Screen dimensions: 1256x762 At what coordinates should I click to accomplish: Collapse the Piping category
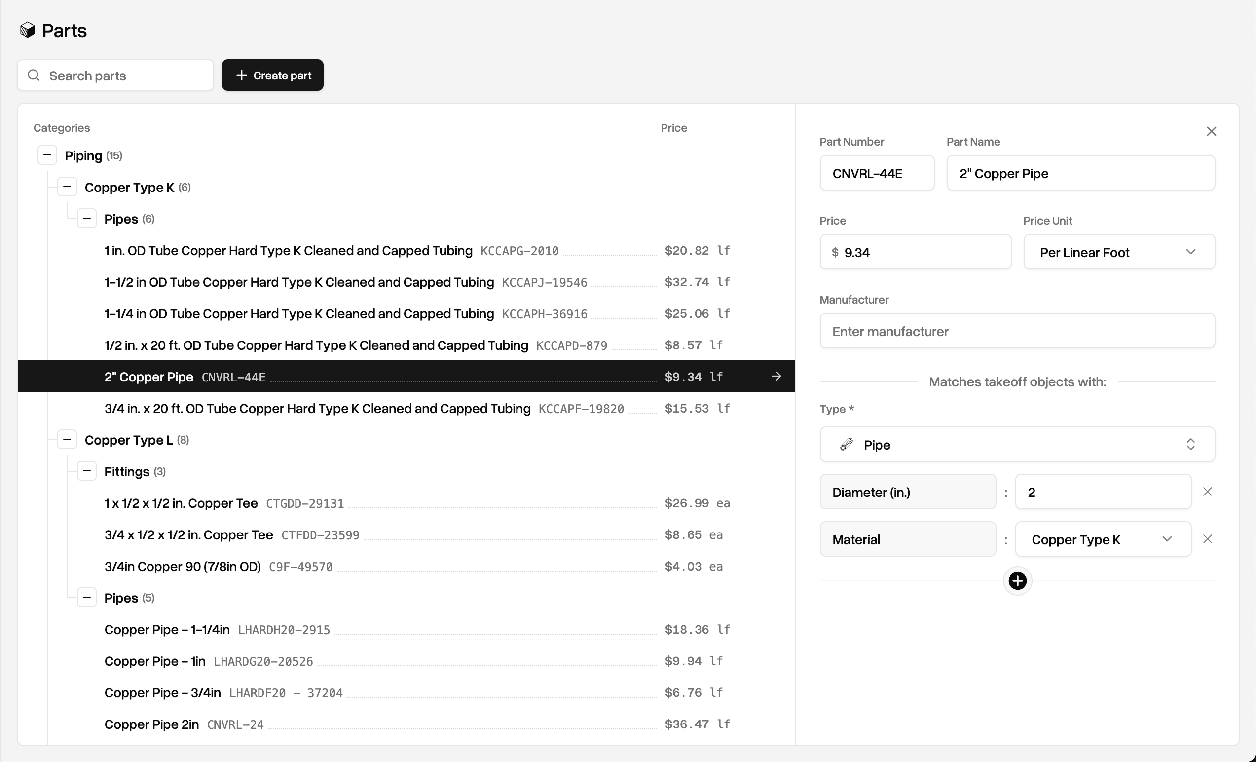pyautogui.click(x=47, y=155)
